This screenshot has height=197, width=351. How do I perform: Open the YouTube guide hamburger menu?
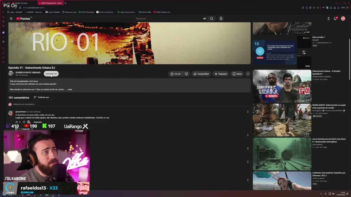point(11,19)
